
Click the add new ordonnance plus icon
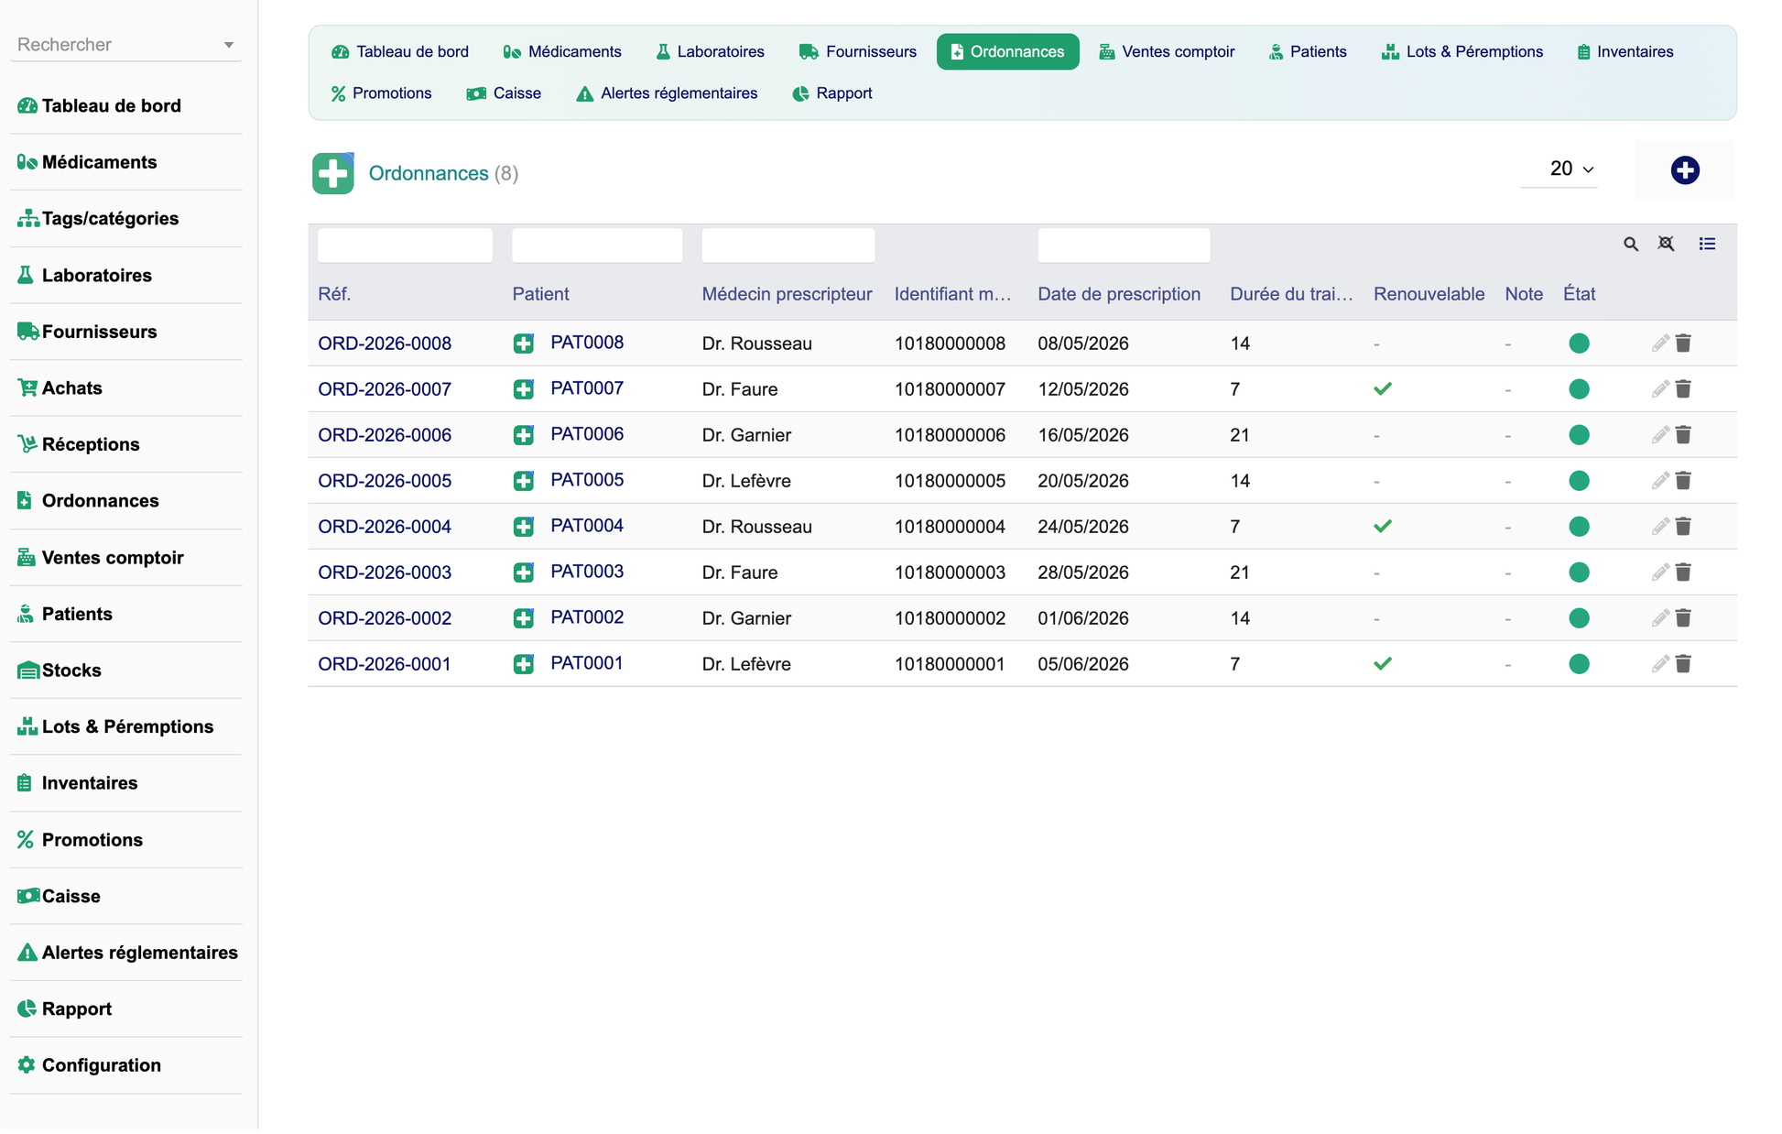coord(1684,170)
